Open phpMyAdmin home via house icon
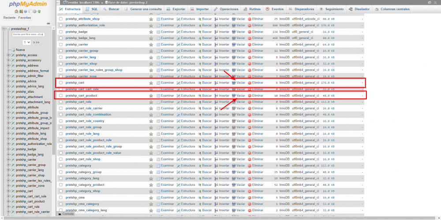Viewport: 441px width, 220px height. click(16, 11)
